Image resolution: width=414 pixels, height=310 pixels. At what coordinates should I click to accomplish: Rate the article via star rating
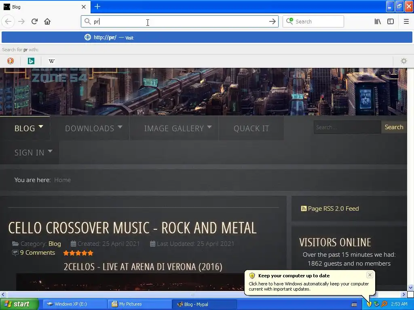tap(78, 253)
